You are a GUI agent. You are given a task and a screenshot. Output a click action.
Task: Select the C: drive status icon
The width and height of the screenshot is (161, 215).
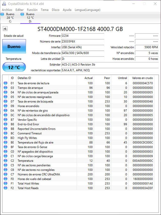pyautogui.click(x=3, y=14)
